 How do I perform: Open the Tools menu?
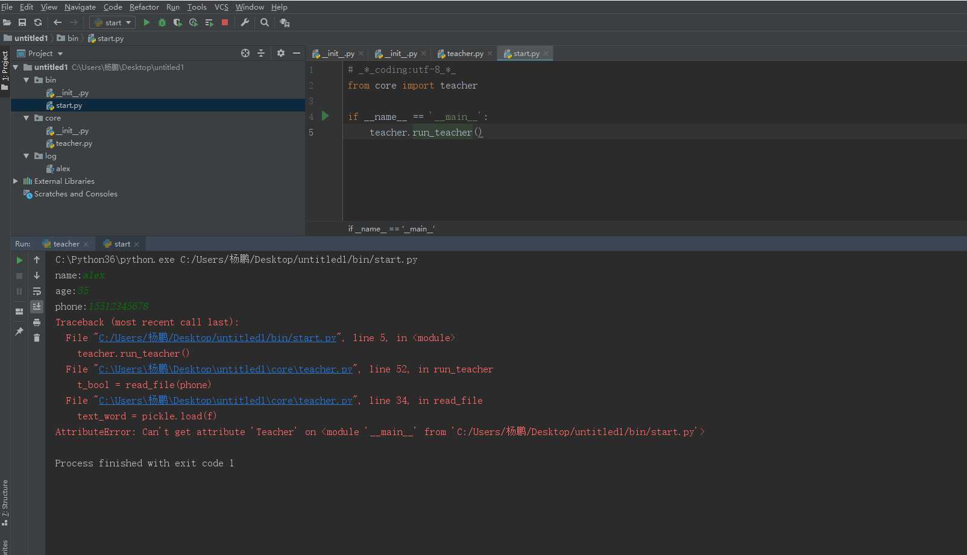tap(197, 7)
